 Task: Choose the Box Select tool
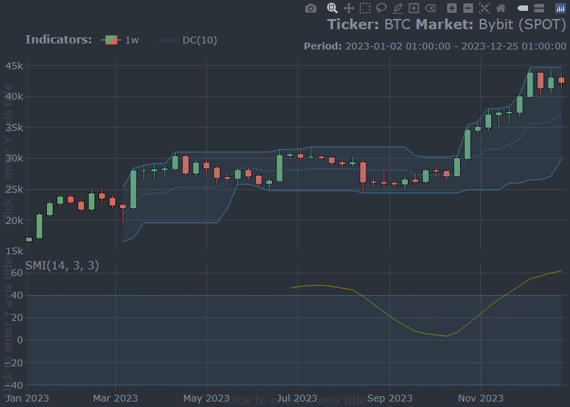pyautogui.click(x=365, y=8)
